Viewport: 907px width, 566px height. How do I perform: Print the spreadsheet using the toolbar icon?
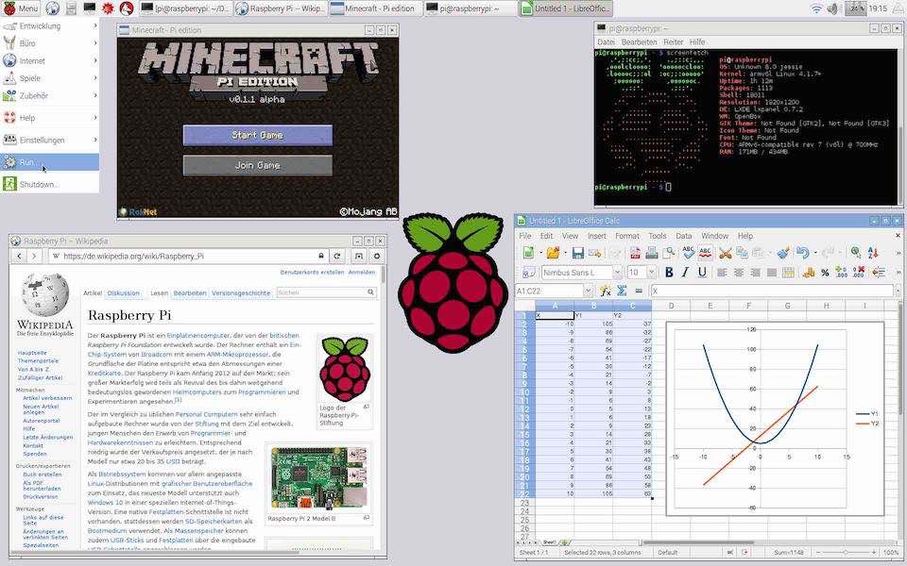(653, 253)
